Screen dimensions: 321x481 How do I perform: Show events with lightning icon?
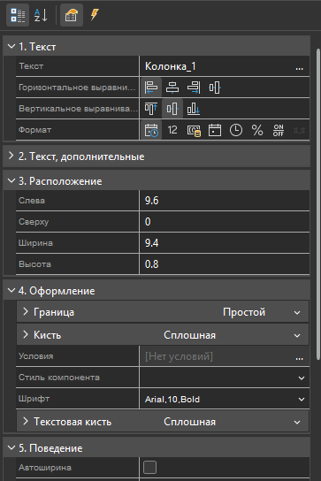tap(95, 14)
